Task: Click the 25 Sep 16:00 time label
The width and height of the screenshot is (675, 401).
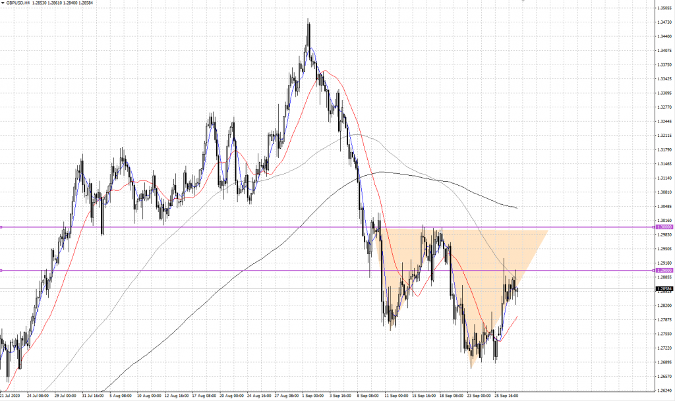Action: (508, 396)
